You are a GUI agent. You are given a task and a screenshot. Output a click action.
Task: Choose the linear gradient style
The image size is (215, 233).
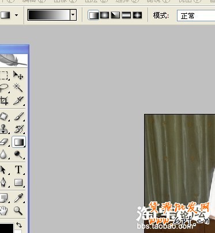tap(93, 15)
